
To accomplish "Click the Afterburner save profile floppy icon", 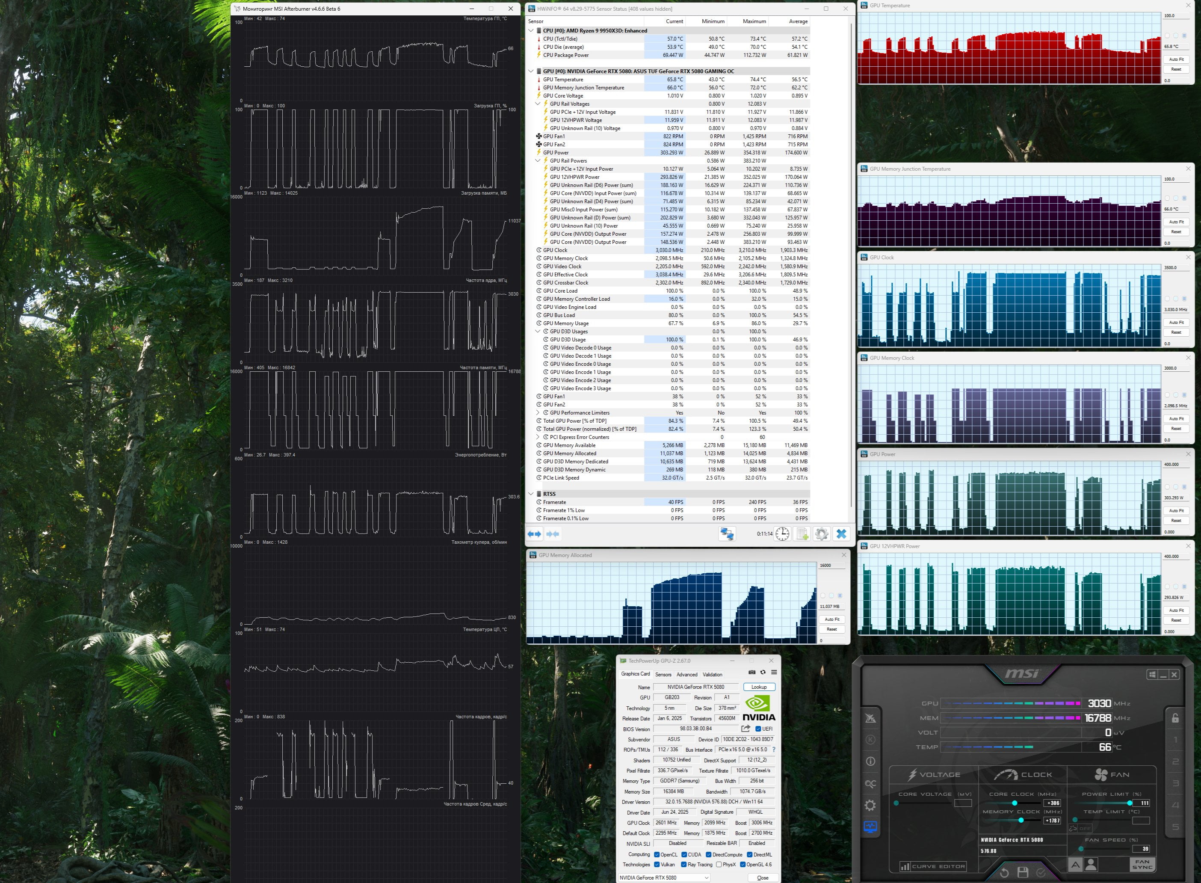I will coord(1023,873).
